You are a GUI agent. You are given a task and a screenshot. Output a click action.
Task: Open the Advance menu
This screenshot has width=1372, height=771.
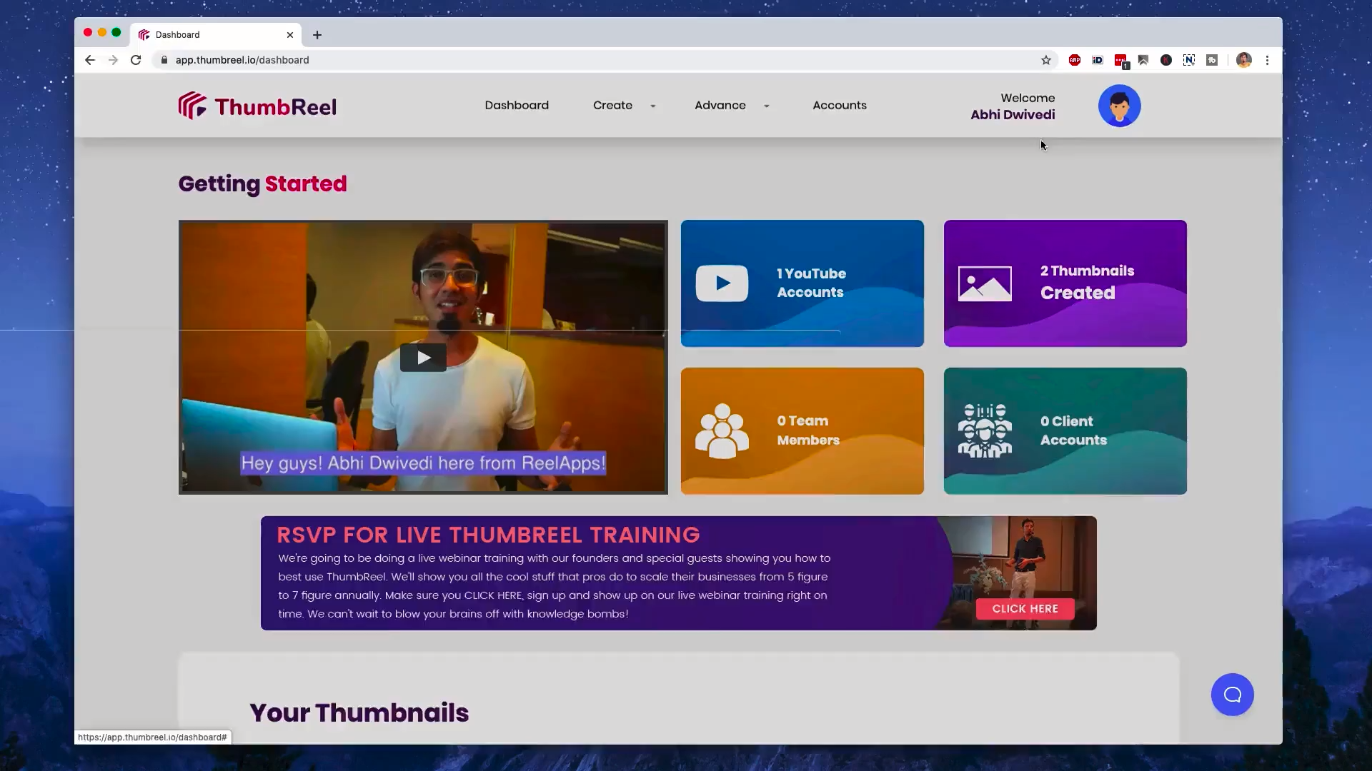(720, 105)
